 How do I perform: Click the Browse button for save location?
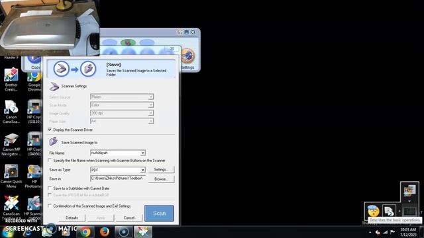point(161,179)
